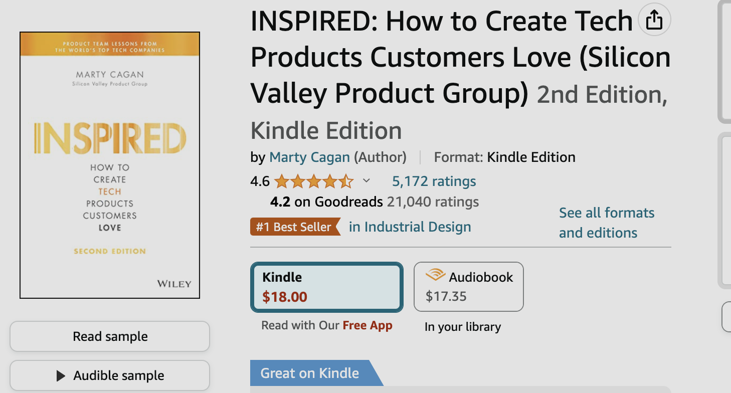Open the INSPIRED book cover image
Viewport: 731px width, 393px height.
pos(110,165)
